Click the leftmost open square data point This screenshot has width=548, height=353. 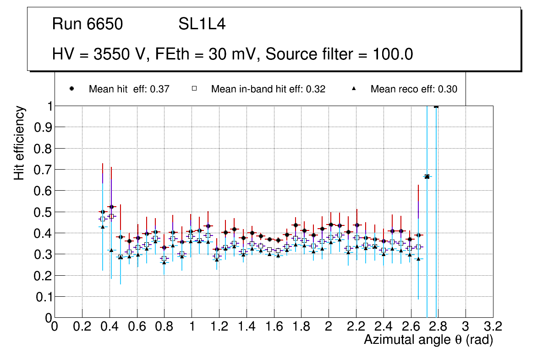tap(102, 219)
